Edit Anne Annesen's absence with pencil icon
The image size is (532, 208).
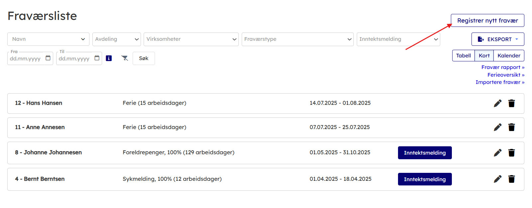pos(497,127)
